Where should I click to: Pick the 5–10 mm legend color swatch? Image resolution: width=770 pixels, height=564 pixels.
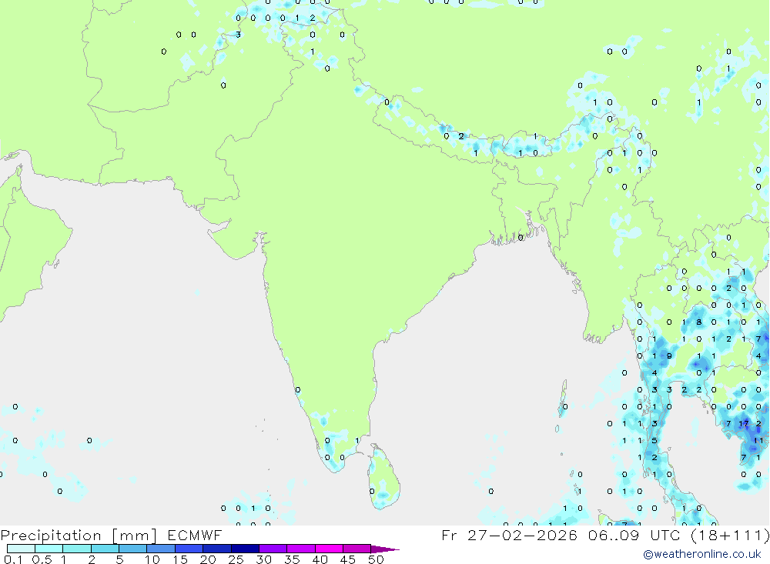coord(132,549)
